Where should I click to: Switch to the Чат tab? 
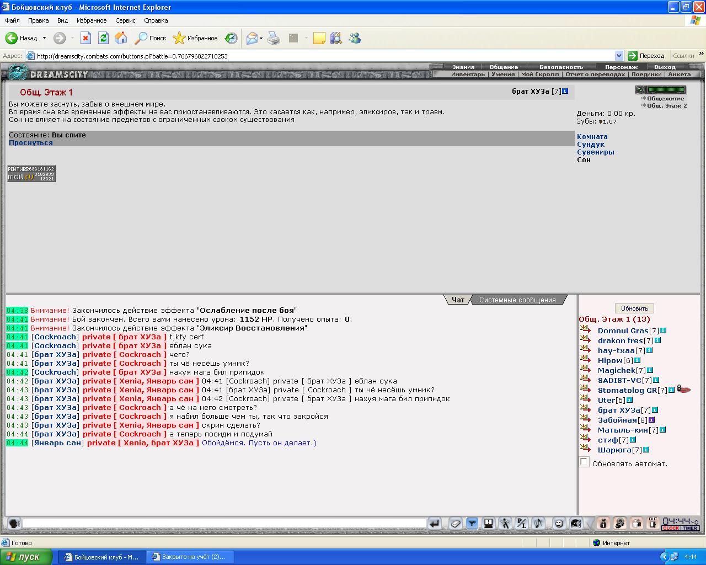458,300
